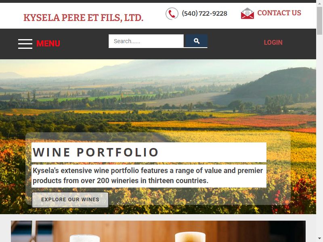Click the beer glasses image below
Image resolution: width=323 pixels, height=242 pixels.
pyautogui.click(x=158, y=231)
